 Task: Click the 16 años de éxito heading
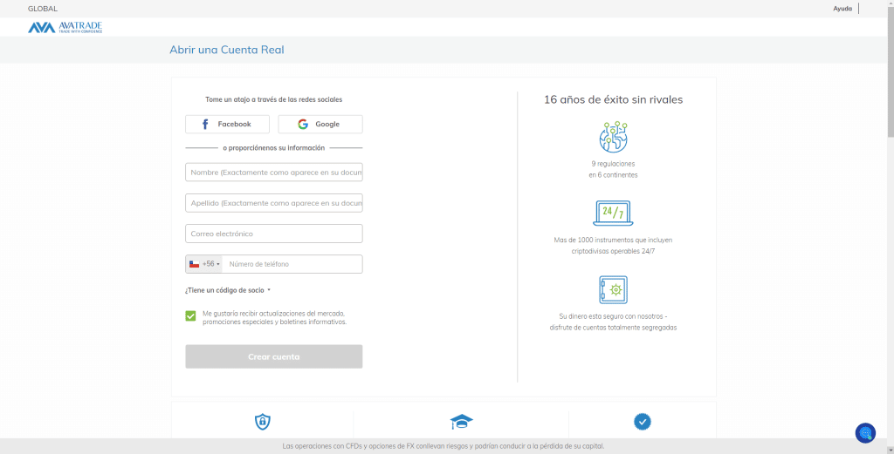pos(613,99)
